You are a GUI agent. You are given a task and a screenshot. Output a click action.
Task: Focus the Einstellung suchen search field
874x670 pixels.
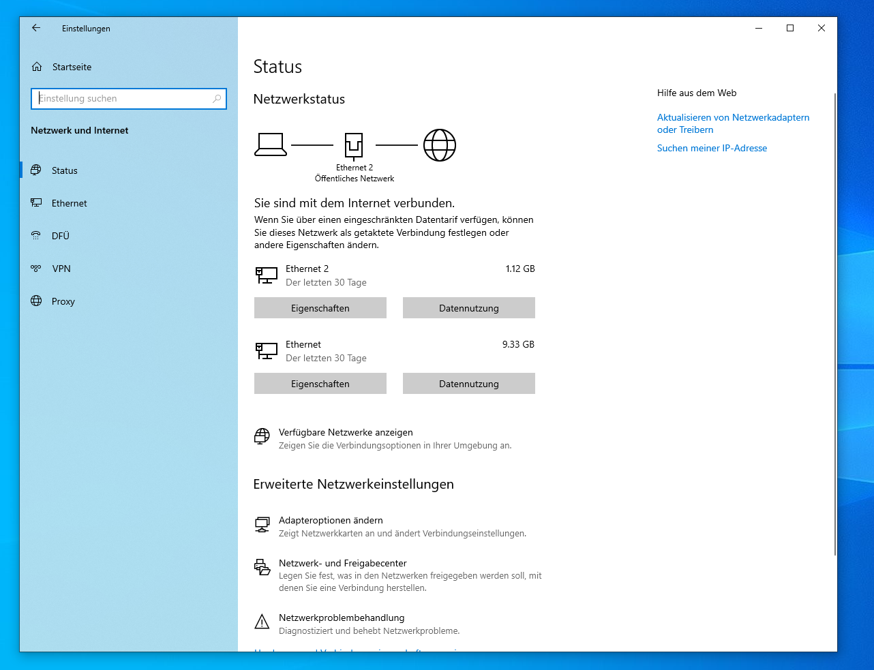pos(129,98)
